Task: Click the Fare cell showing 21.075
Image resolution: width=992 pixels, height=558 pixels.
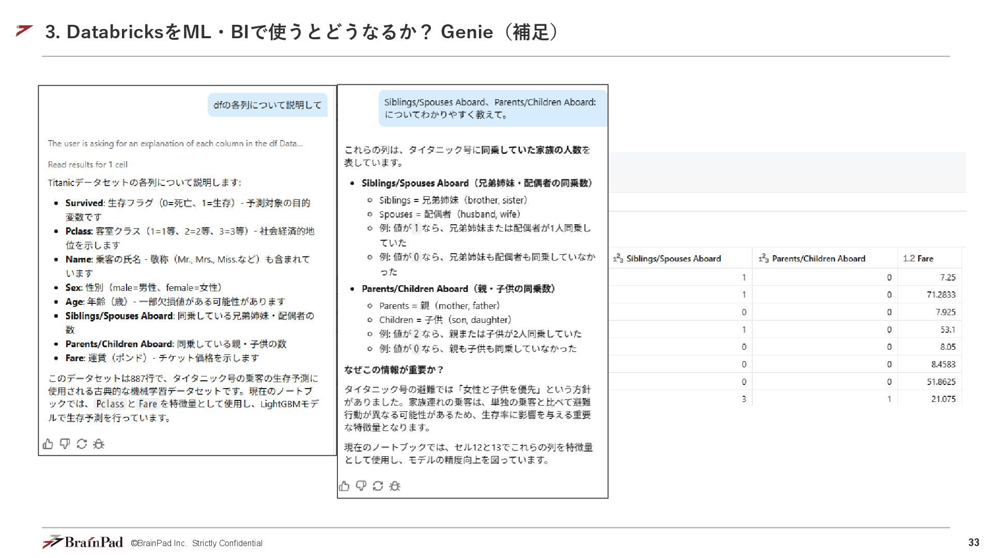Action: (x=943, y=399)
